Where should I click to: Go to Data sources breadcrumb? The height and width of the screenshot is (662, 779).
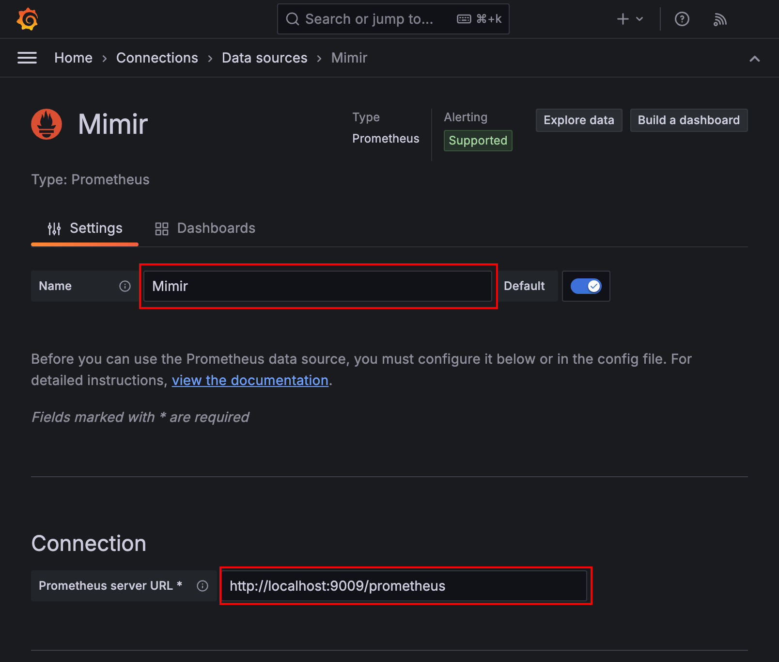pyautogui.click(x=265, y=58)
